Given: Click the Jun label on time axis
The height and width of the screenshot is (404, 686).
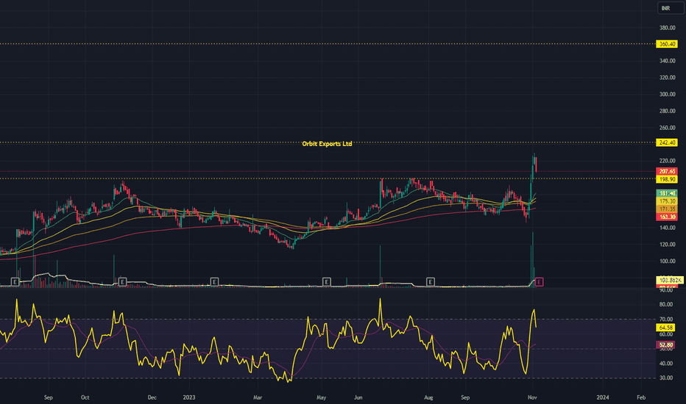Looking at the screenshot, I should click(358, 397).
